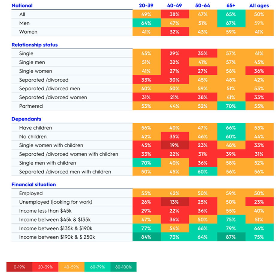Click the Financial situation section heading

coord(34,185)
